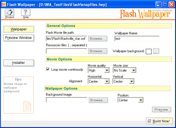Viewport: 176px width, 128px height.
Task: Toggle Loop movie continuously checkbox
Action: click(x=48, y=69)
